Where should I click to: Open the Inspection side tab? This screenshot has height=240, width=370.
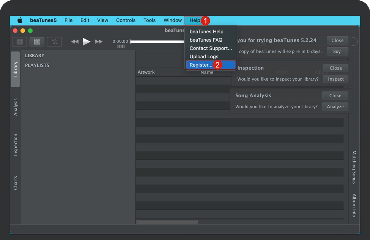16,145
